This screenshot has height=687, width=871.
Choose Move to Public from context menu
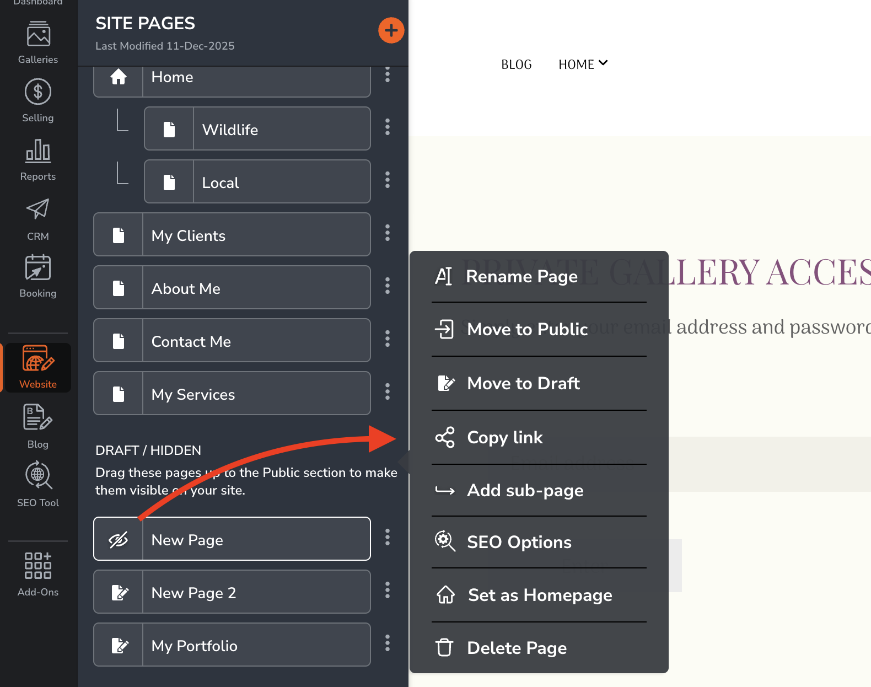[x=527, y=329]
